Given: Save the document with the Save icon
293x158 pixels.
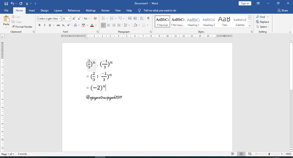Looking at the screenshot, I should pos(6,3).
